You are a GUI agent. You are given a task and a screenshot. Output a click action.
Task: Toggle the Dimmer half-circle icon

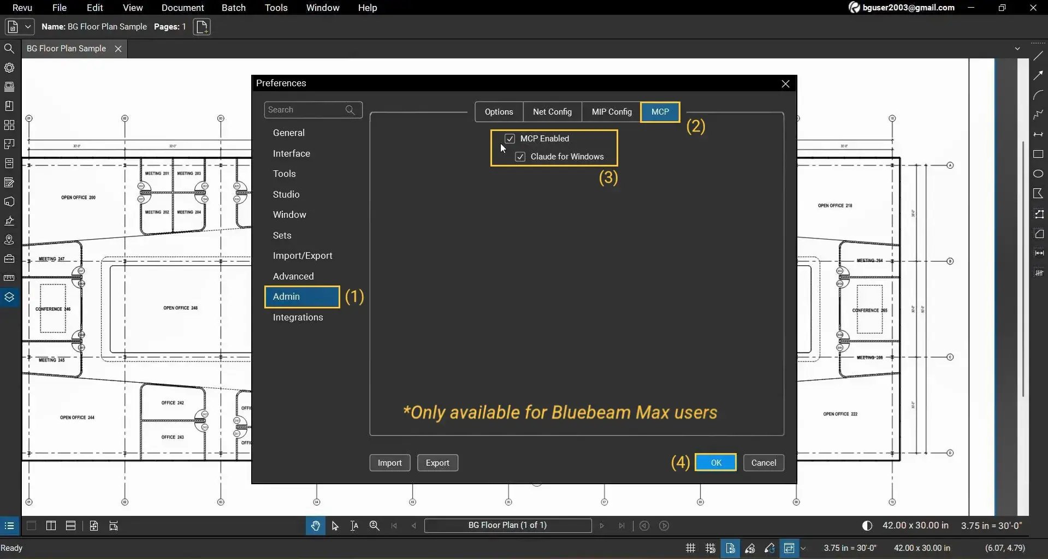click(x=867, y=526)
